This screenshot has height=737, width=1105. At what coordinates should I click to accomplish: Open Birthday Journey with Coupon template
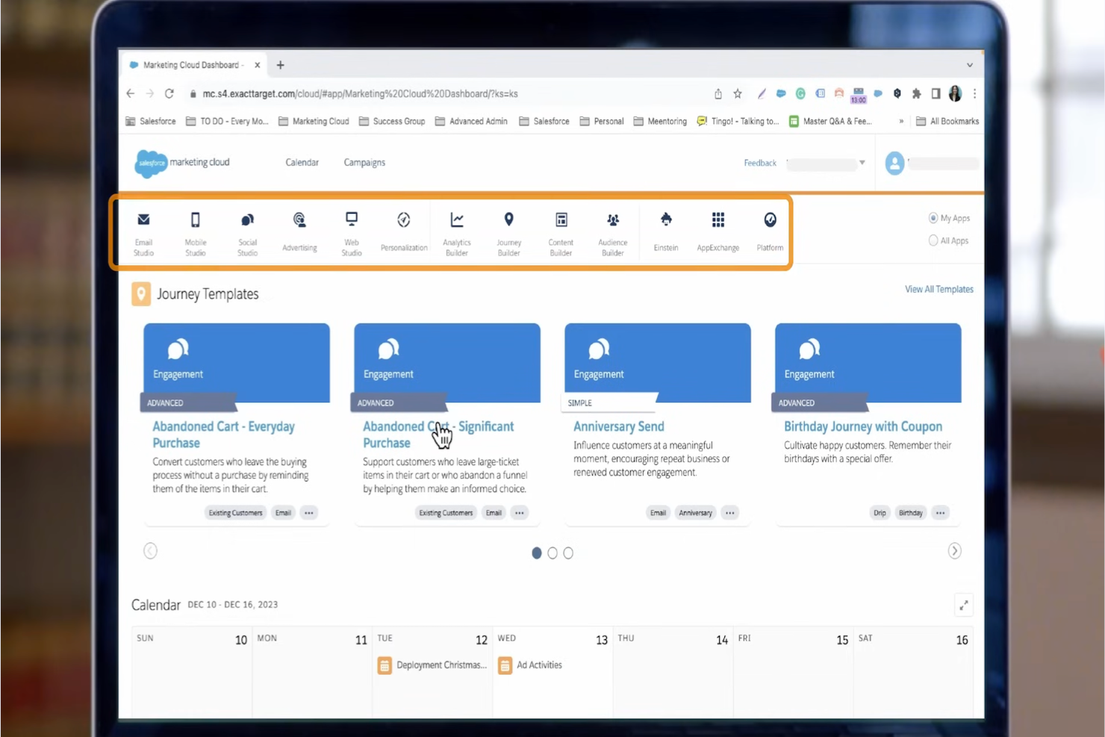(862, 426)
